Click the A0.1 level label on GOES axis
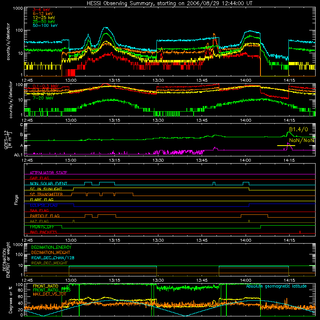The image size is (320, 320). (18, 155)
